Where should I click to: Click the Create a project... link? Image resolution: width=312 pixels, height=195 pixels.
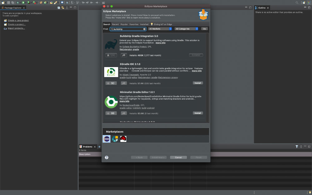click(17, 24)
